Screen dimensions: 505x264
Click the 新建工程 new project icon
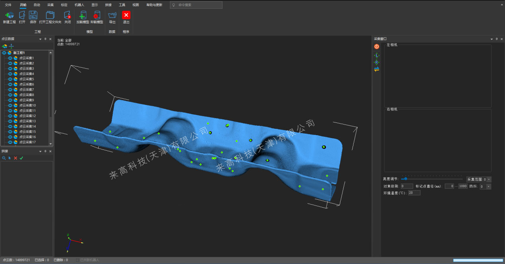click(x=9, y=16)
